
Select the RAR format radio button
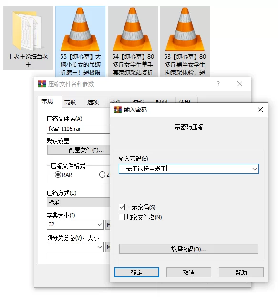point(58,175)
